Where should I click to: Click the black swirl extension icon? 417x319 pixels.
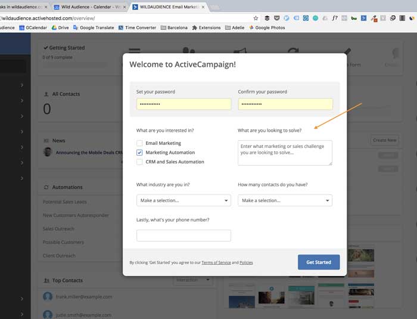pos(393,18)
